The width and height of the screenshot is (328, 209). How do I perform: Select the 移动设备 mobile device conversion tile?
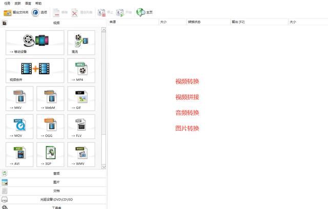(35, 42)
